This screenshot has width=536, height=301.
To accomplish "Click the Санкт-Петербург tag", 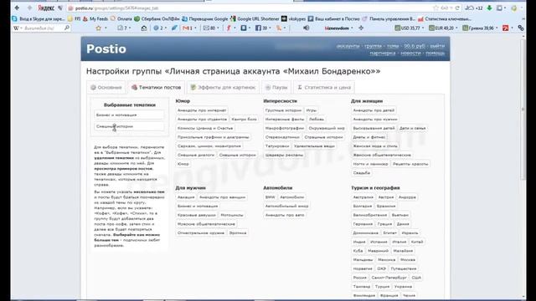I will (x=389, y=278).
